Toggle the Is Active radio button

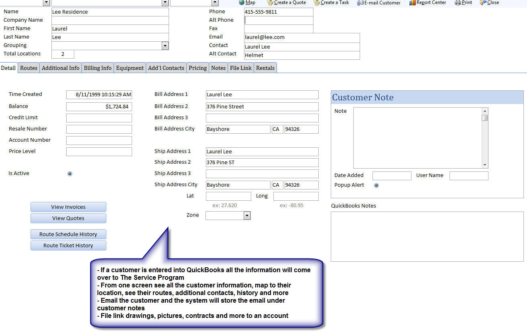pyautogui.click(x=70, y=174)
